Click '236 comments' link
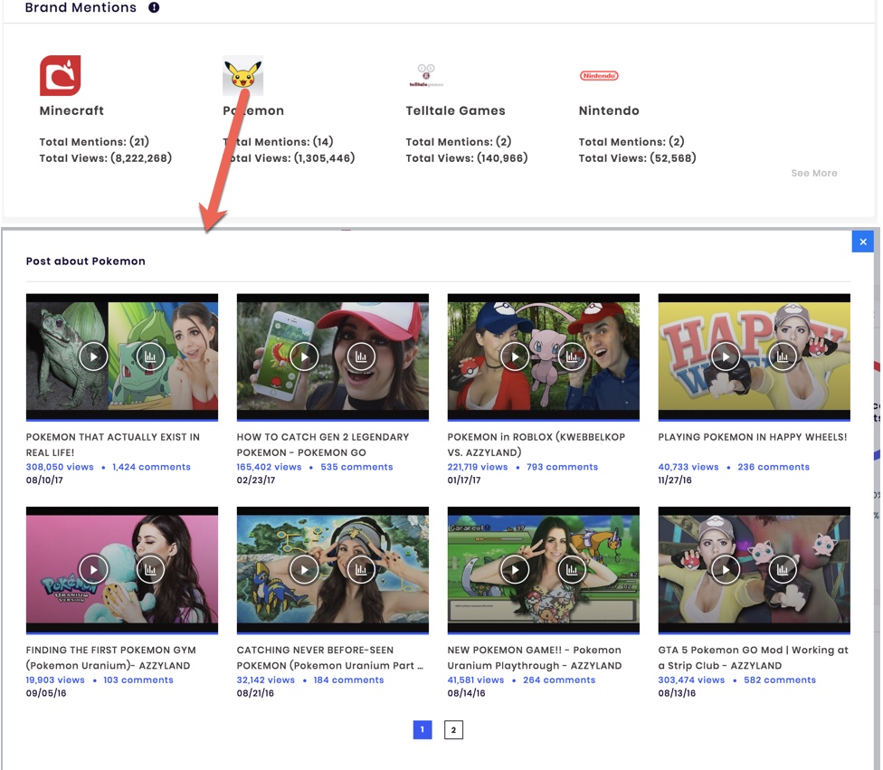Image resolution: width=883 pixels, height=770 pixels. (774, 467)
